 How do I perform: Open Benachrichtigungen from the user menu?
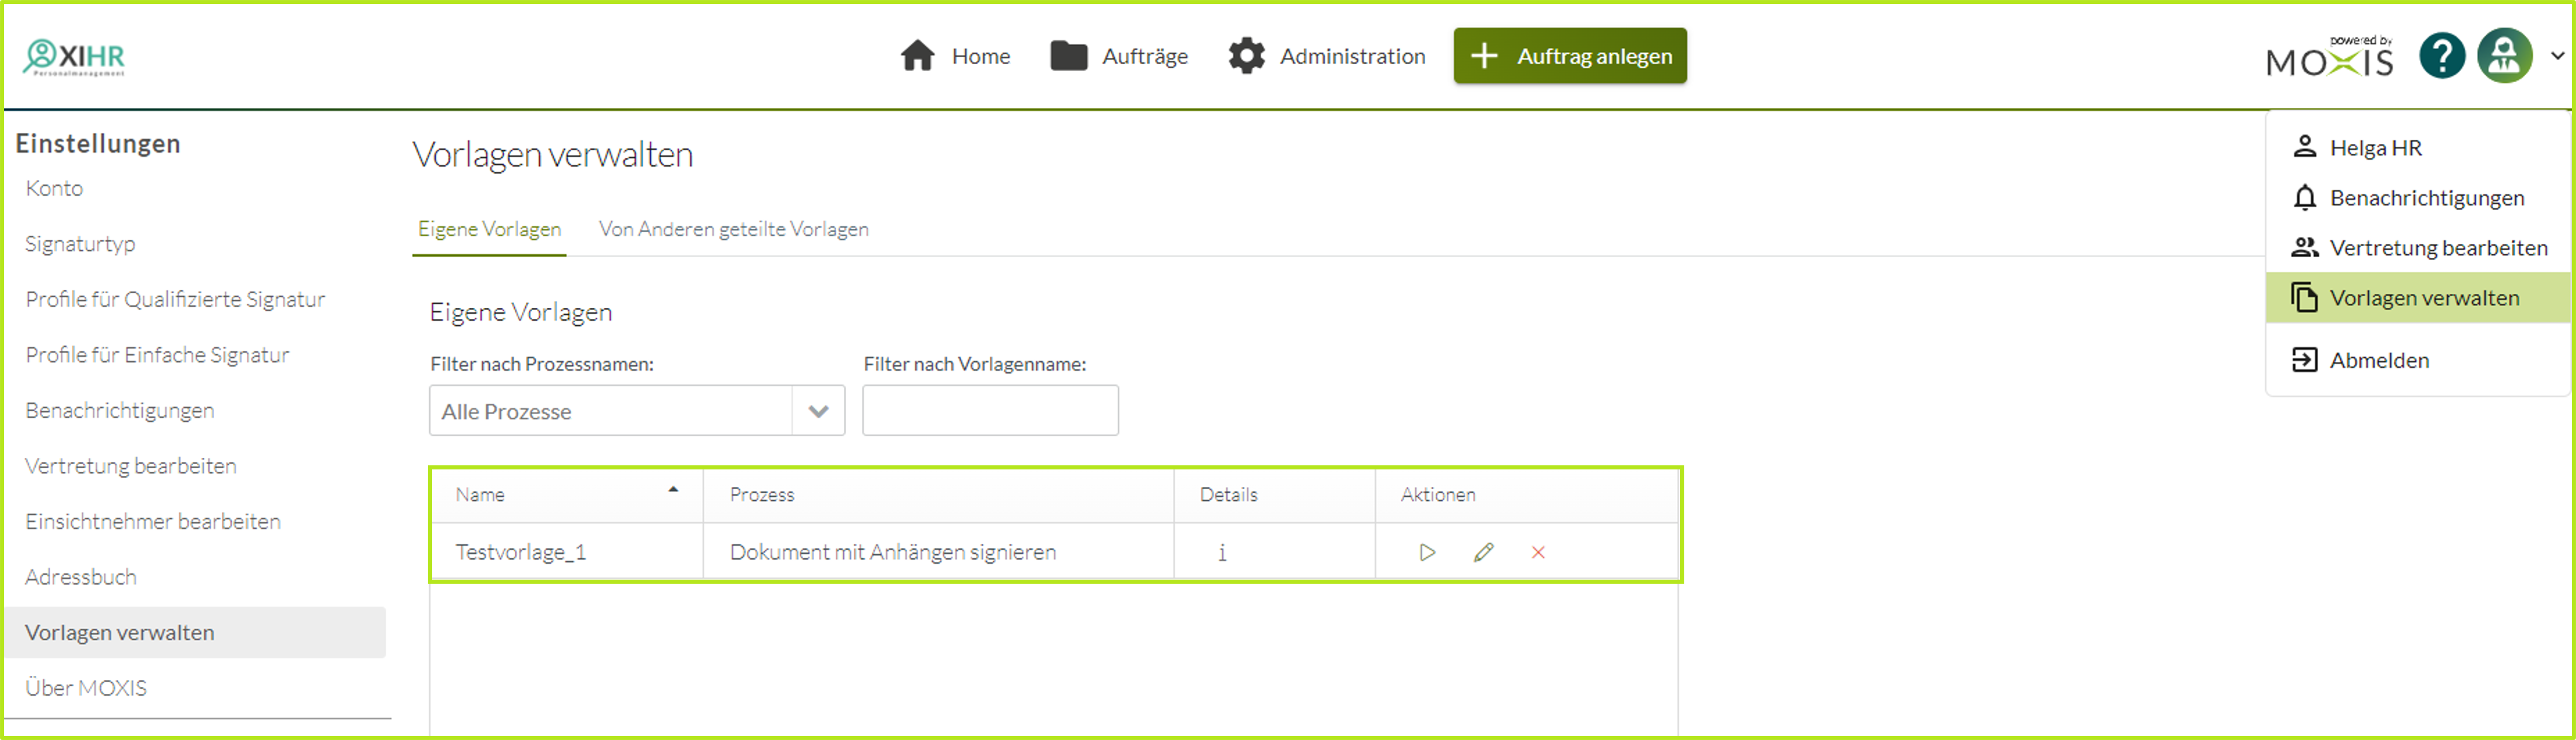click(2427, 197)
